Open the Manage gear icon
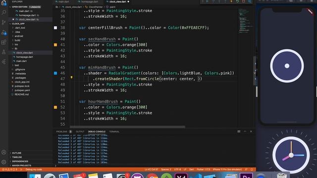Screen dimensions: 317x178 click(3, 162)
